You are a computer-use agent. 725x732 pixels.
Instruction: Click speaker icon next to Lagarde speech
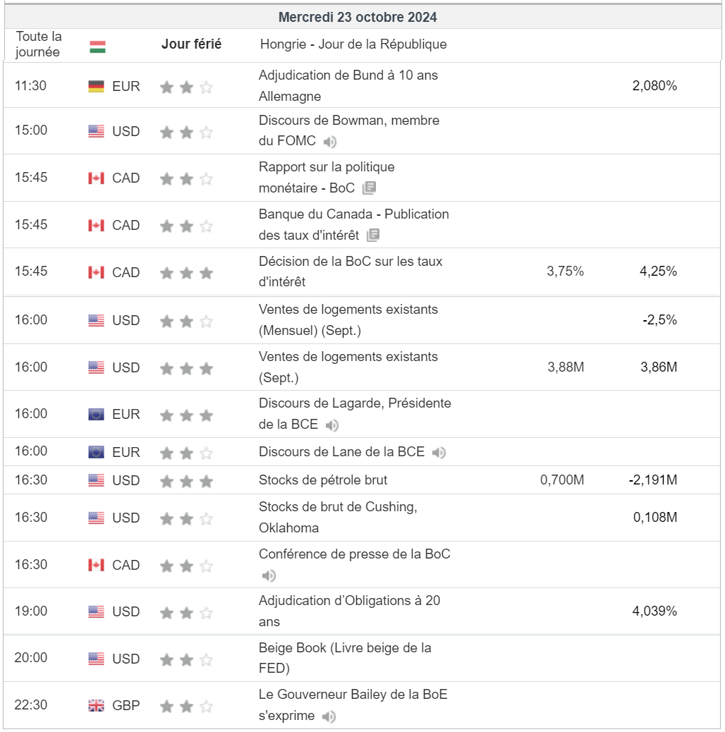(332, 425)
